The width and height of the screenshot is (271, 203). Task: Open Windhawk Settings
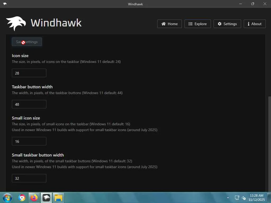(x=227, y=24)
